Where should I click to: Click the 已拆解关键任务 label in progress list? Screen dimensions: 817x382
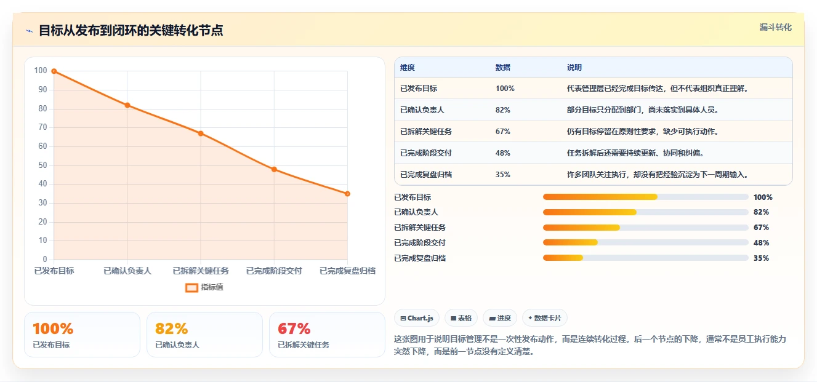[x=420, y=228]
